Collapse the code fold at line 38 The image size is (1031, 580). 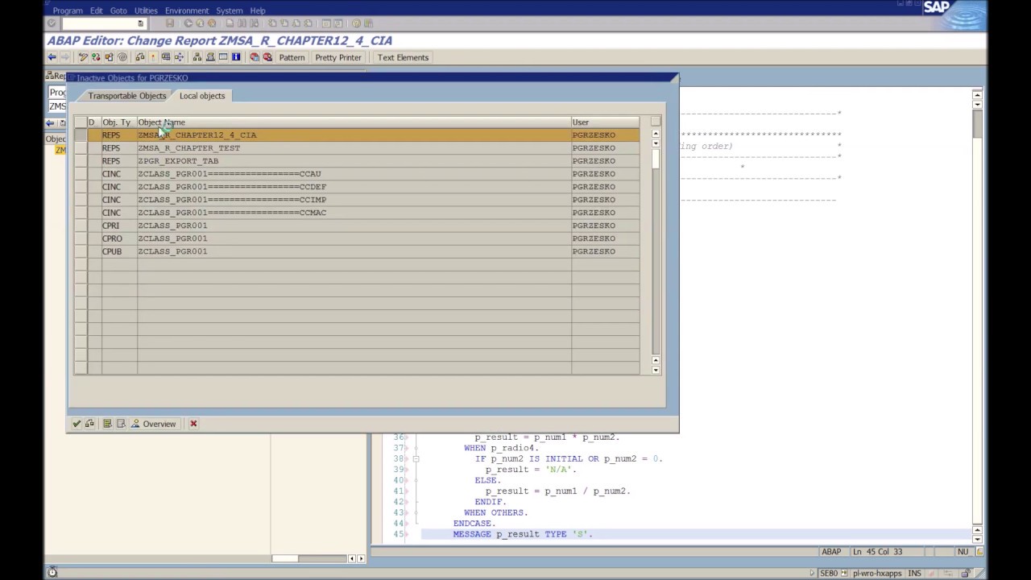click(416, 458)
